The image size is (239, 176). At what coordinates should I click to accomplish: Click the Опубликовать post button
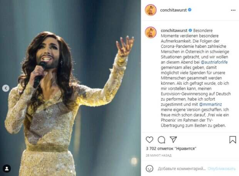coord(222,169)
